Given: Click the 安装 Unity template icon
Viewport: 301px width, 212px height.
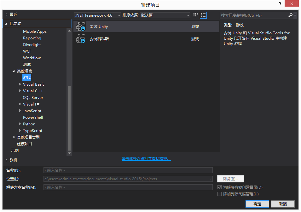Looking at the screenshot, I should tap(81, 26).
